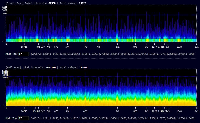Click the Full Scan total intervals value 2641310
Screen dimensions: 200x123
pos(51,67)
